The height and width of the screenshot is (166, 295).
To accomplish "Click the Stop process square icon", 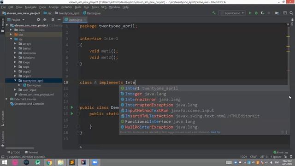I will point(269,13).
